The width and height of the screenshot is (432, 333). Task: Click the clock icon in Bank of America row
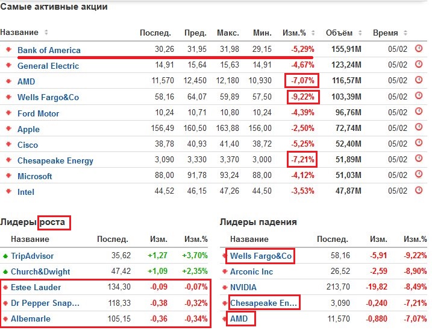point(419,49)
